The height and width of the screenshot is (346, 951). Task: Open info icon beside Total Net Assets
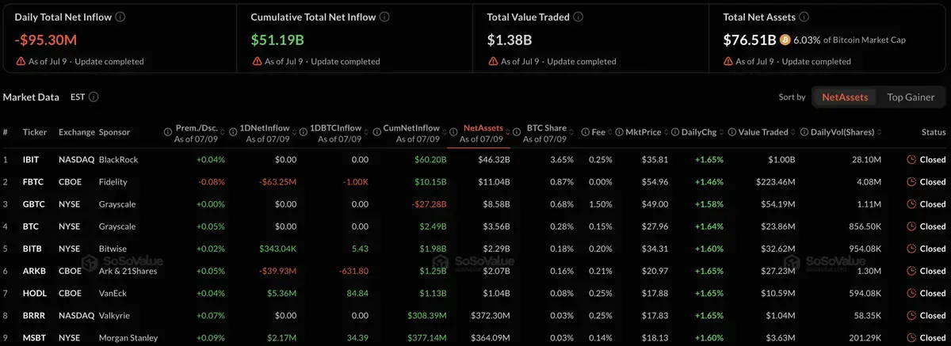[804, 17]
